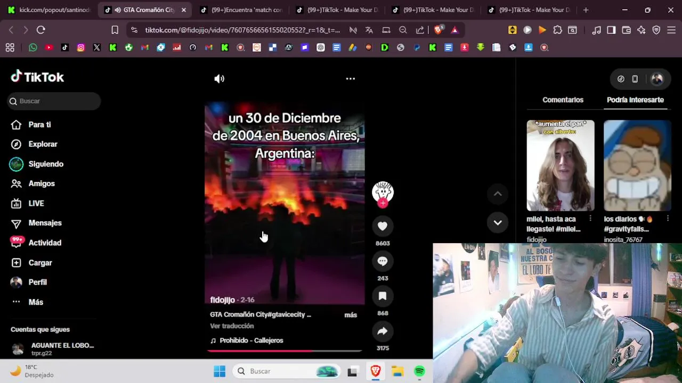This screenshot has width=682, height=383.
Task: Open followed account AGUANTE EL LOBO
Action: 53,349
